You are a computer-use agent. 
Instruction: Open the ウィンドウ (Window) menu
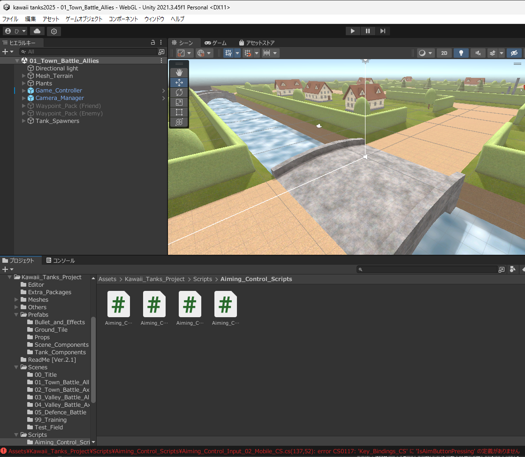[x=154, y=19]
